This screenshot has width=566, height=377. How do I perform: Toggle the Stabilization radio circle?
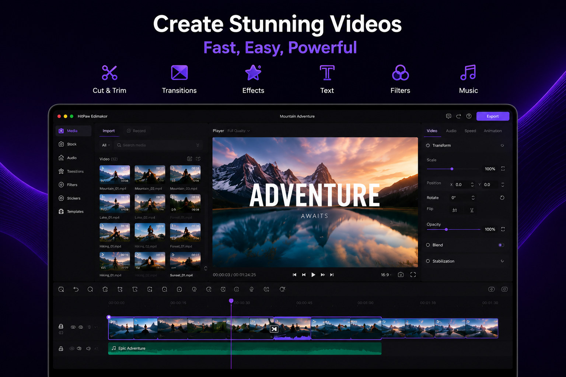[428, 261]
